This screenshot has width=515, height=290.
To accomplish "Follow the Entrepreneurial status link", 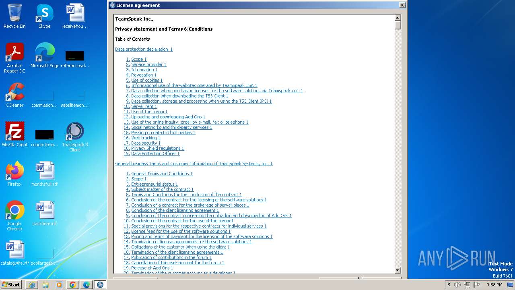I will click(x=154, y=184).
